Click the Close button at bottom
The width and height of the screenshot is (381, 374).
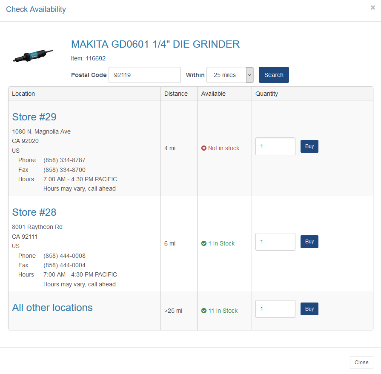tap(361, 363)
